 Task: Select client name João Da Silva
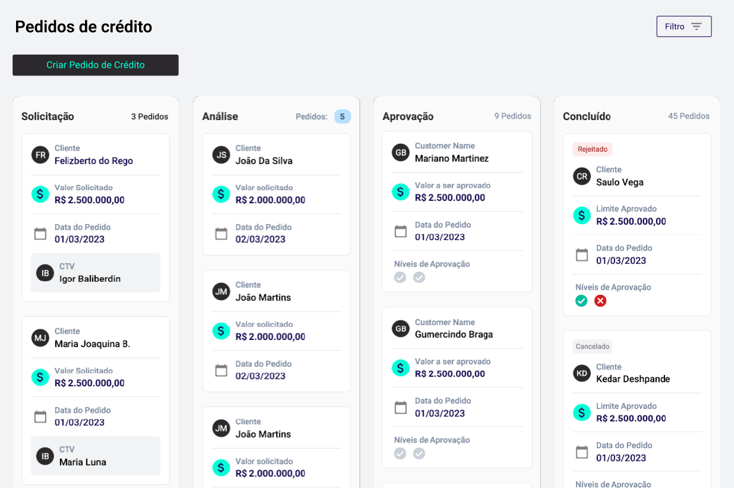coord(264,161)
